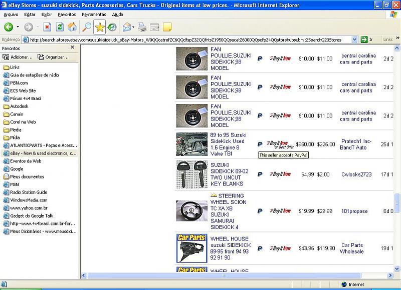Click the Adicionar favorites button
401x290 pixels.
point(18,57)
